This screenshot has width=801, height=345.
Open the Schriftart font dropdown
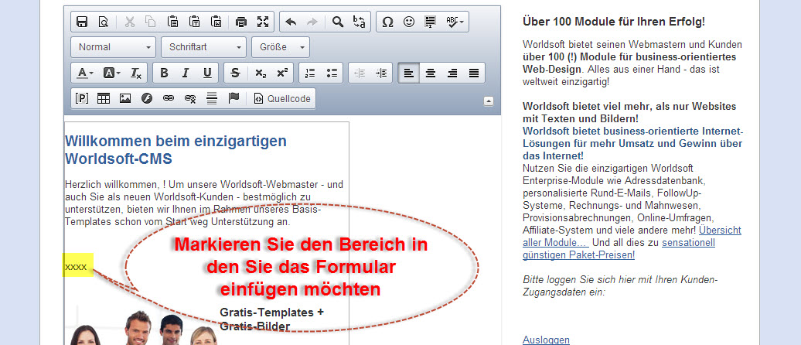pos(203,47)
